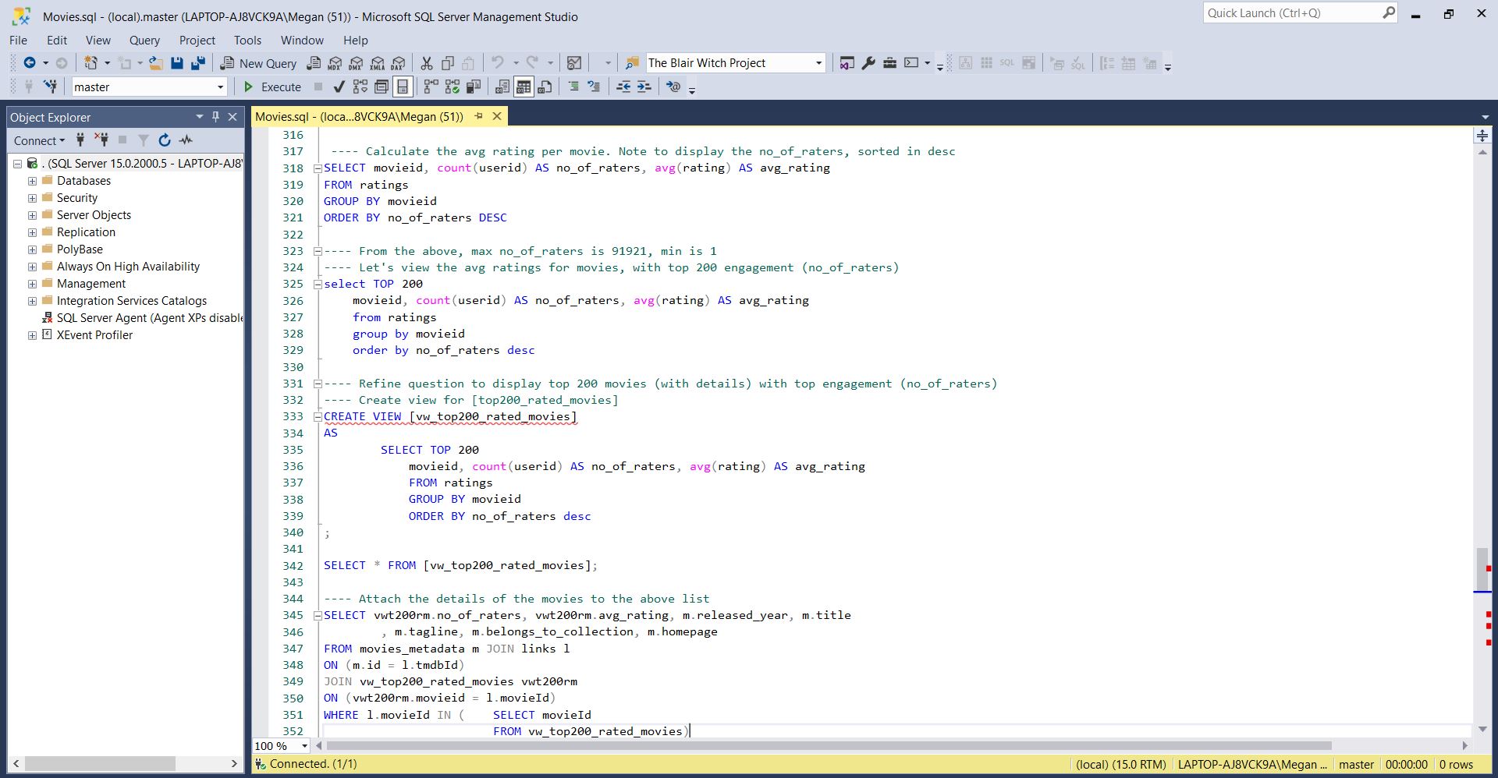Screen dimensions: 1498x778
Task: Toggle Include Actual Execution Plan
Action: tap(431, 87)
